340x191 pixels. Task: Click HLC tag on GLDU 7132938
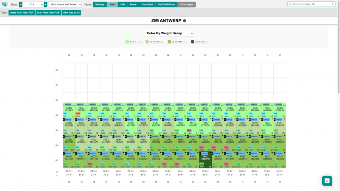(x=152, y=147)
